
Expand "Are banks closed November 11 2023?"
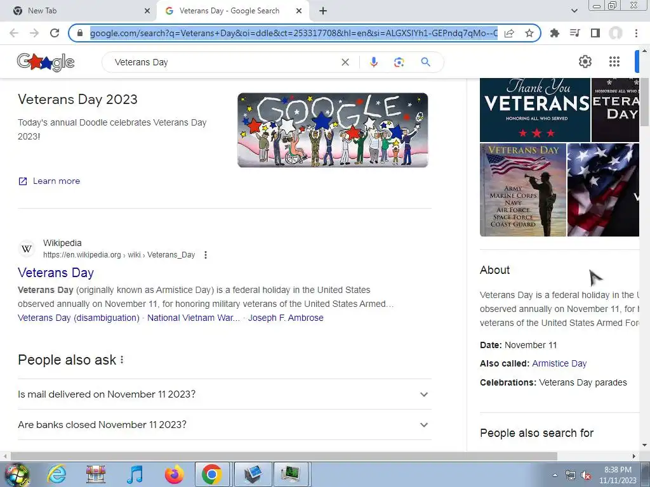tap(225, 425)
